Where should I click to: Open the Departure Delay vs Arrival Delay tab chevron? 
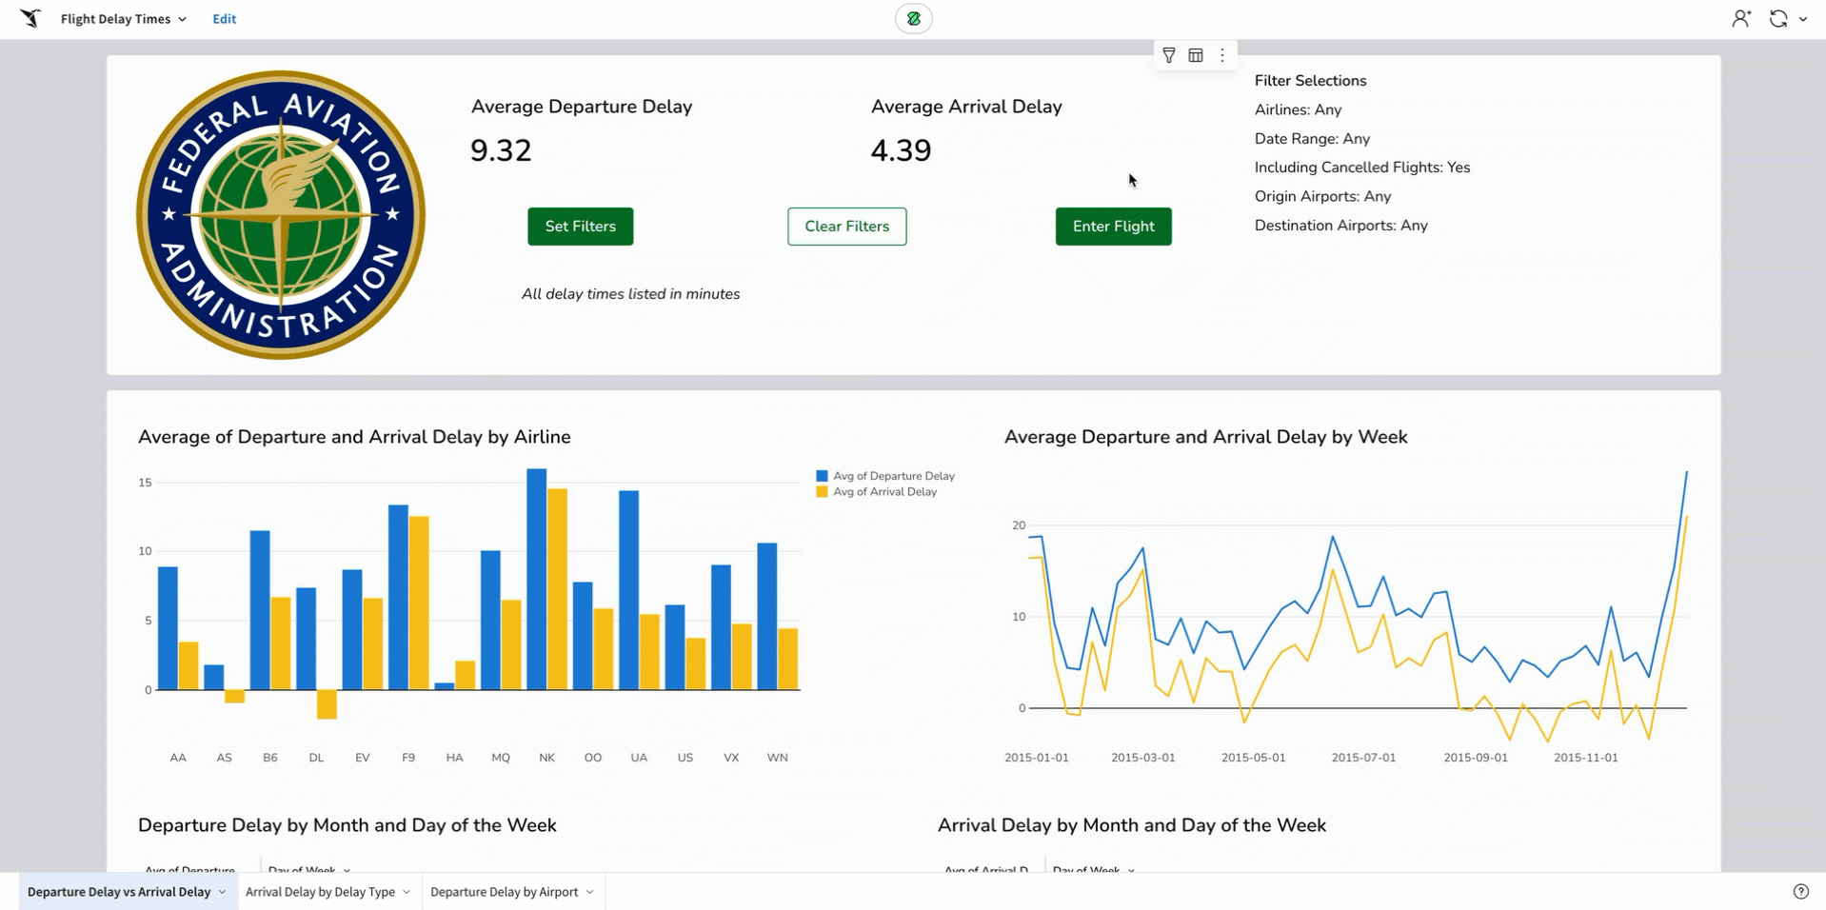(223, 892)
